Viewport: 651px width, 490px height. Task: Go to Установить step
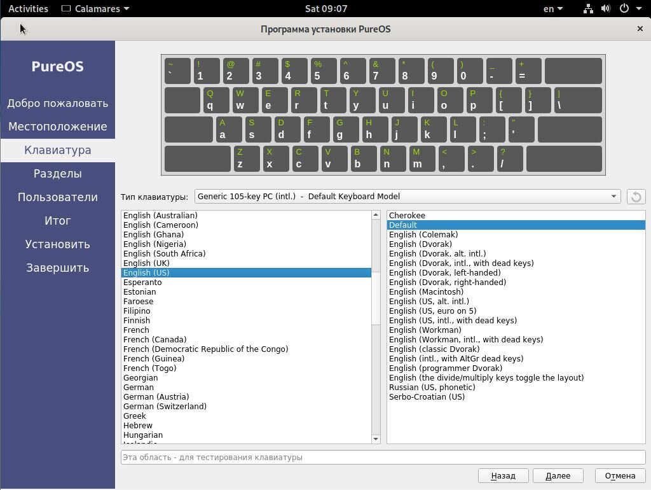point(58,244)
